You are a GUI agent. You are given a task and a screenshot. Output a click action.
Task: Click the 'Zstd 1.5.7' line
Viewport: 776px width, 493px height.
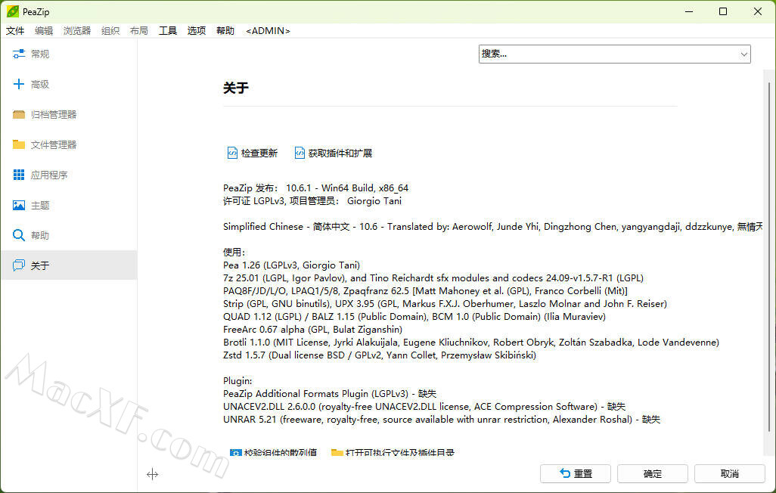[380, 355]
